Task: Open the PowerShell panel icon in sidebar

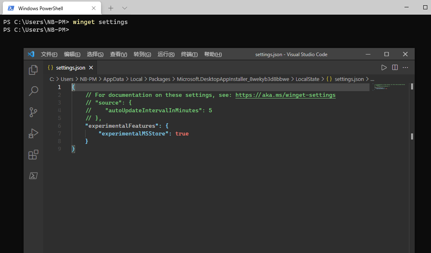Action: pos(33,176)
